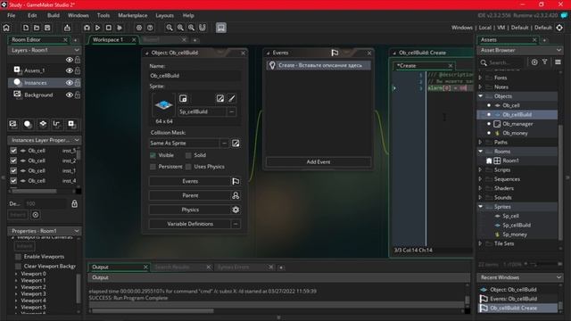
Task: Stop the running game in toolbar
Action: pyautogui.click(x=109, y=28)
